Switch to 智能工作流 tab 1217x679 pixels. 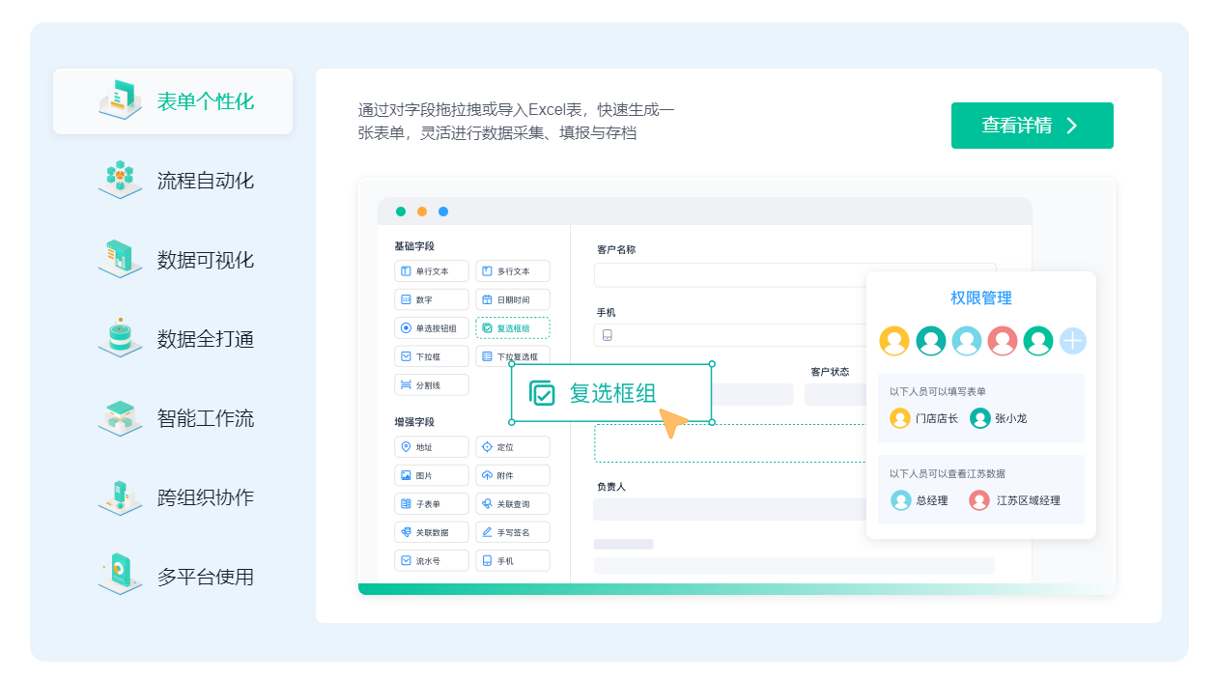click(x=173, y=418)
